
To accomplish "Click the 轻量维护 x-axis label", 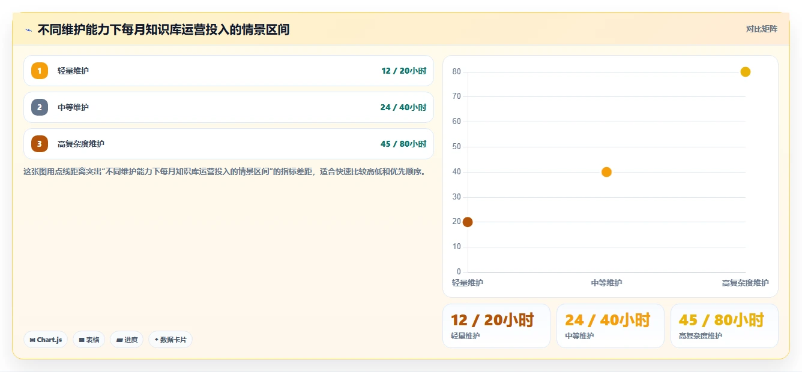I will [467, 283].
